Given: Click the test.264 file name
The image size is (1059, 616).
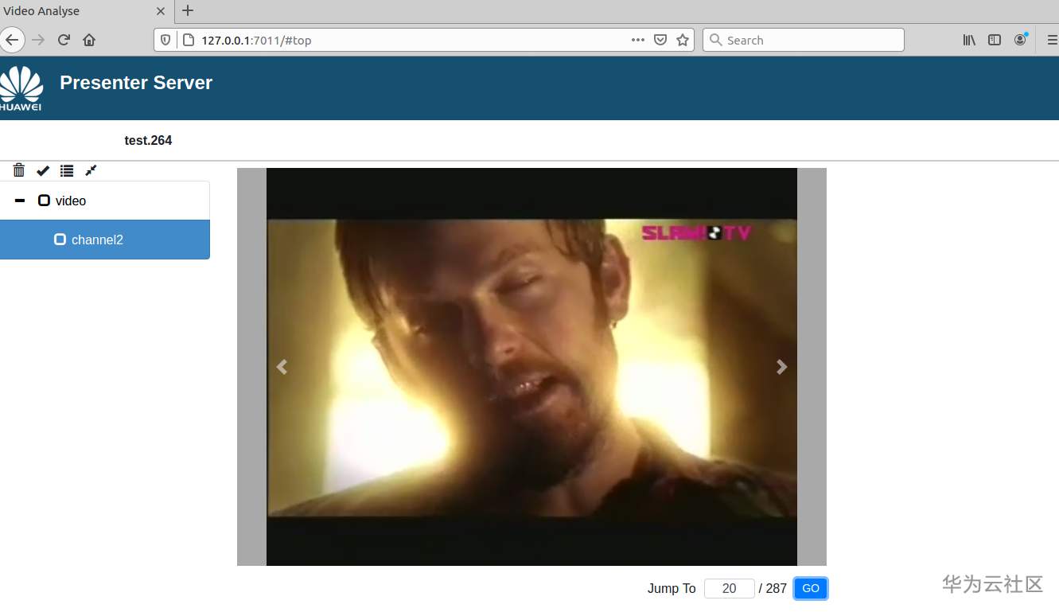Looking at the screenshot, I should (x=148, y=140).
